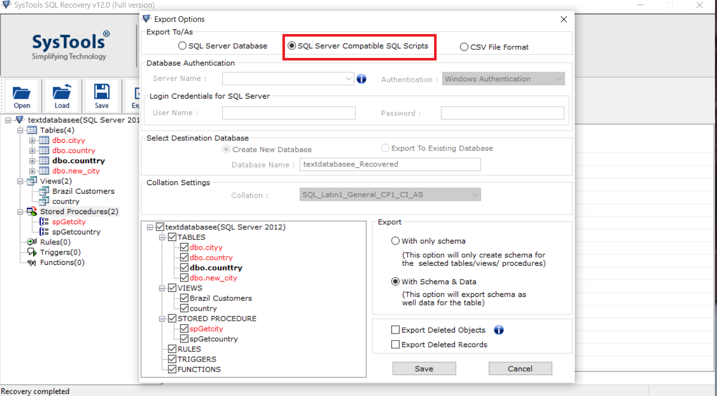Screen dimensions: 717x396
Task: Collapse the VIEWS node in export tree
Action: click(162, 288)
